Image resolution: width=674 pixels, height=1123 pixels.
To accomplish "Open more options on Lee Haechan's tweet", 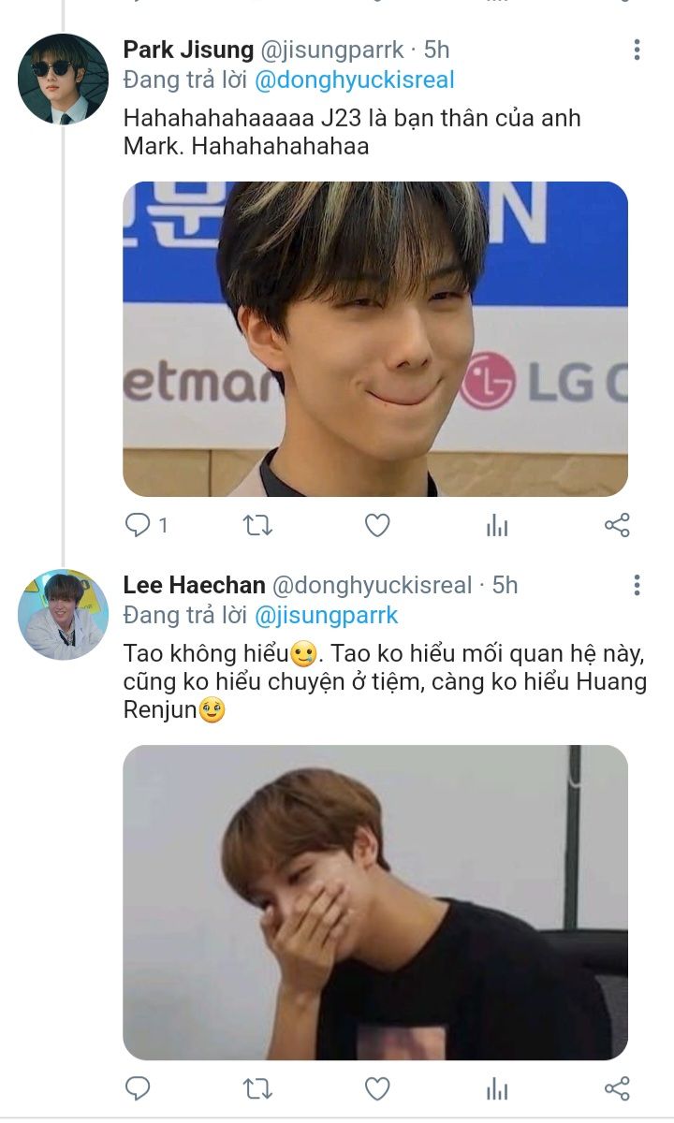I will pyautogui.click(x=637, y=586).
